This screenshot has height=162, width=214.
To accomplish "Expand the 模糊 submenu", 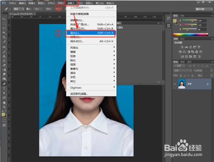I will click(x=91, y=51).
